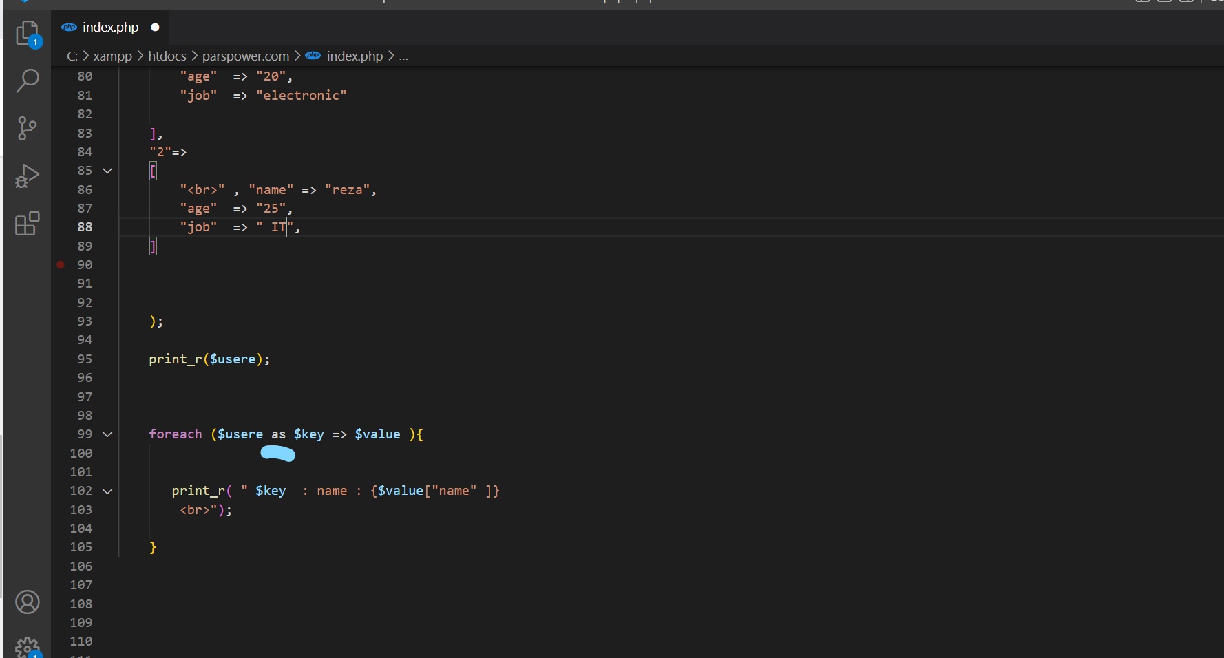Open the breadcrumb ellipsis symbol segment
This screenshot has width=1224, height=658.
(403, 56)
